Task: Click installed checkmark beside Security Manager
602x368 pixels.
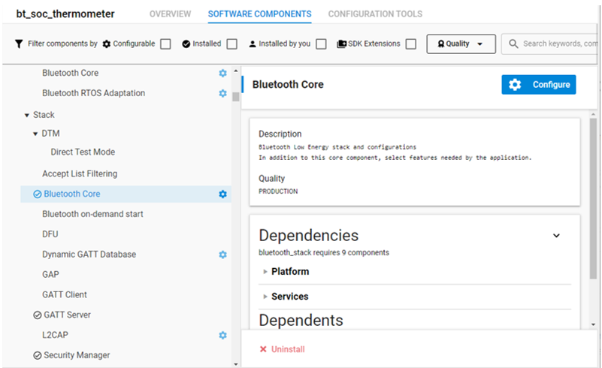Action: pyautogui.click(x=38, y=355)
